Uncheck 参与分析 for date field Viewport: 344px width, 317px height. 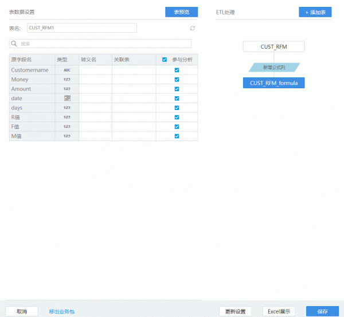(177, 98)
